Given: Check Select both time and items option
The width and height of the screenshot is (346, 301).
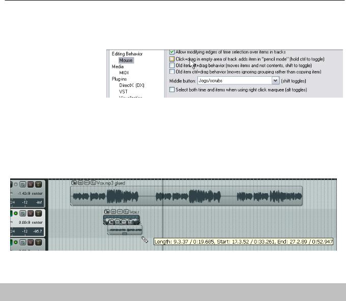Looking at the screenshot, I should (x=172, y=89).
